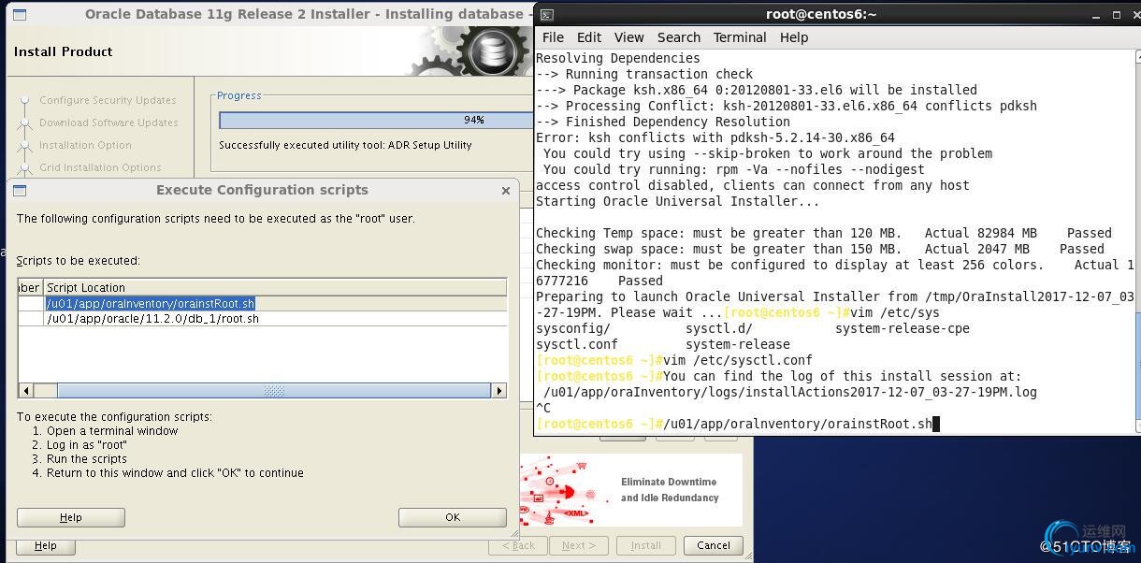1141x563 pixels.
Task: Open the Search menu in terminal
Action: [x=679, y=37]
